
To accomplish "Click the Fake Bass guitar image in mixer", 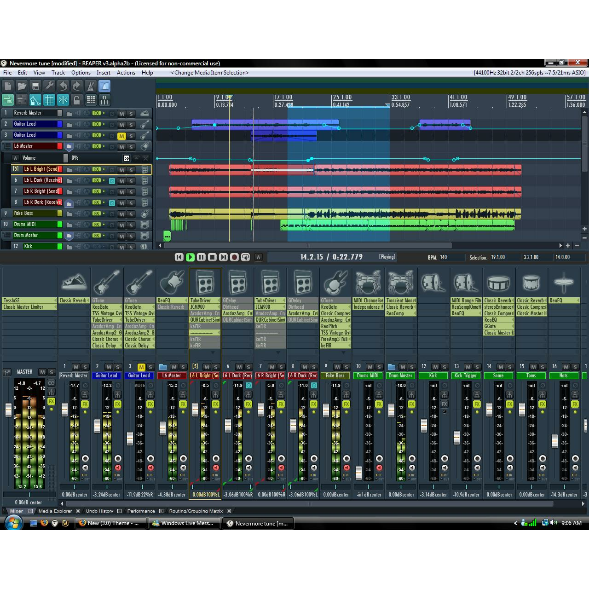I will point(335,282).
